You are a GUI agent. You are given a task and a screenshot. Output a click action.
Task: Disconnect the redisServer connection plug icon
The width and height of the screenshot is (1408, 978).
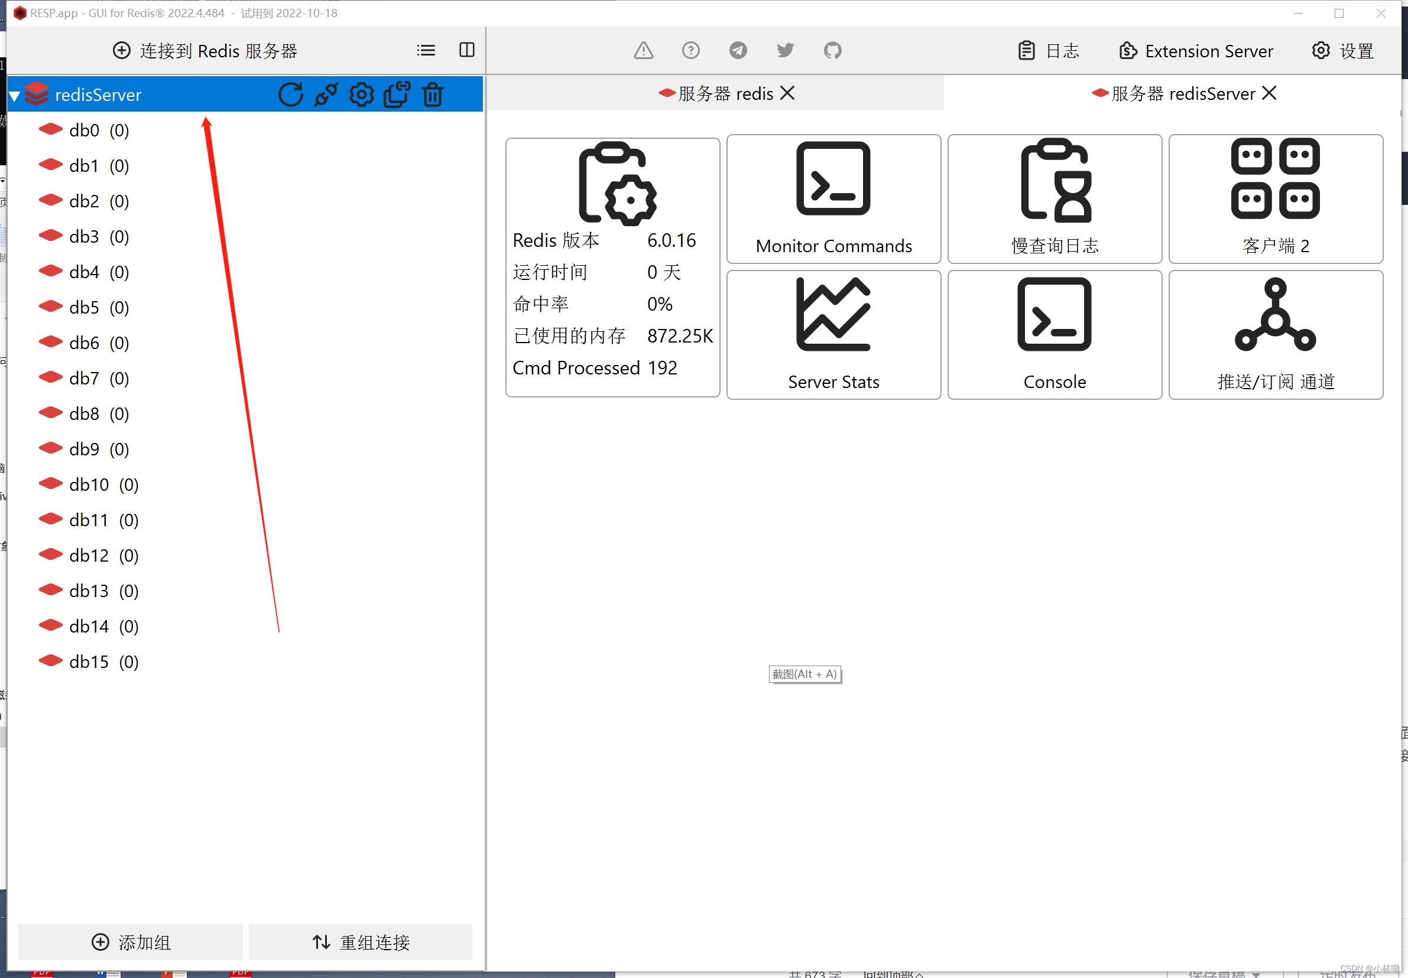[326, 94]
